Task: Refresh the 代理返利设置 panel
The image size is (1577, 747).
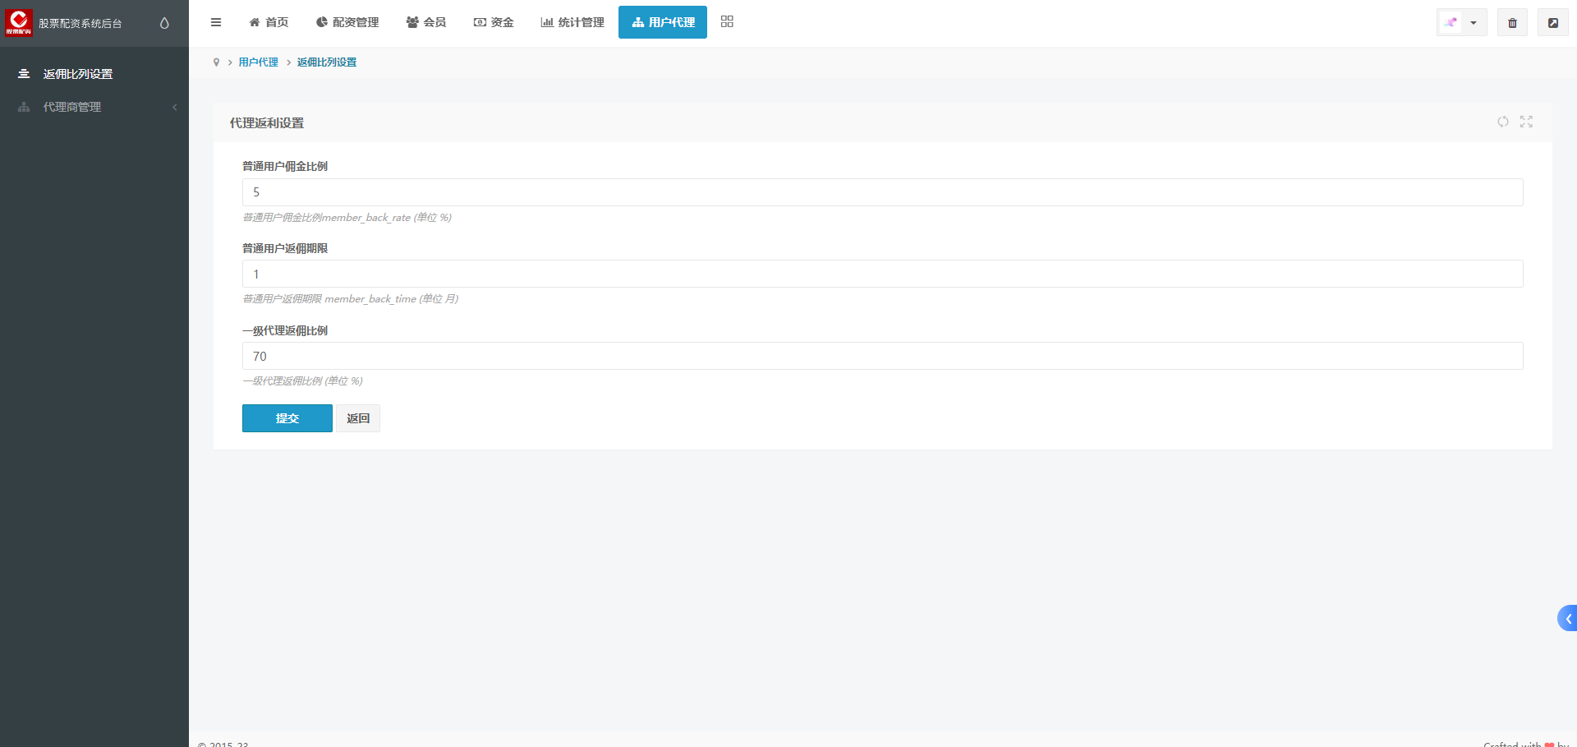Action: point(1502,122)
